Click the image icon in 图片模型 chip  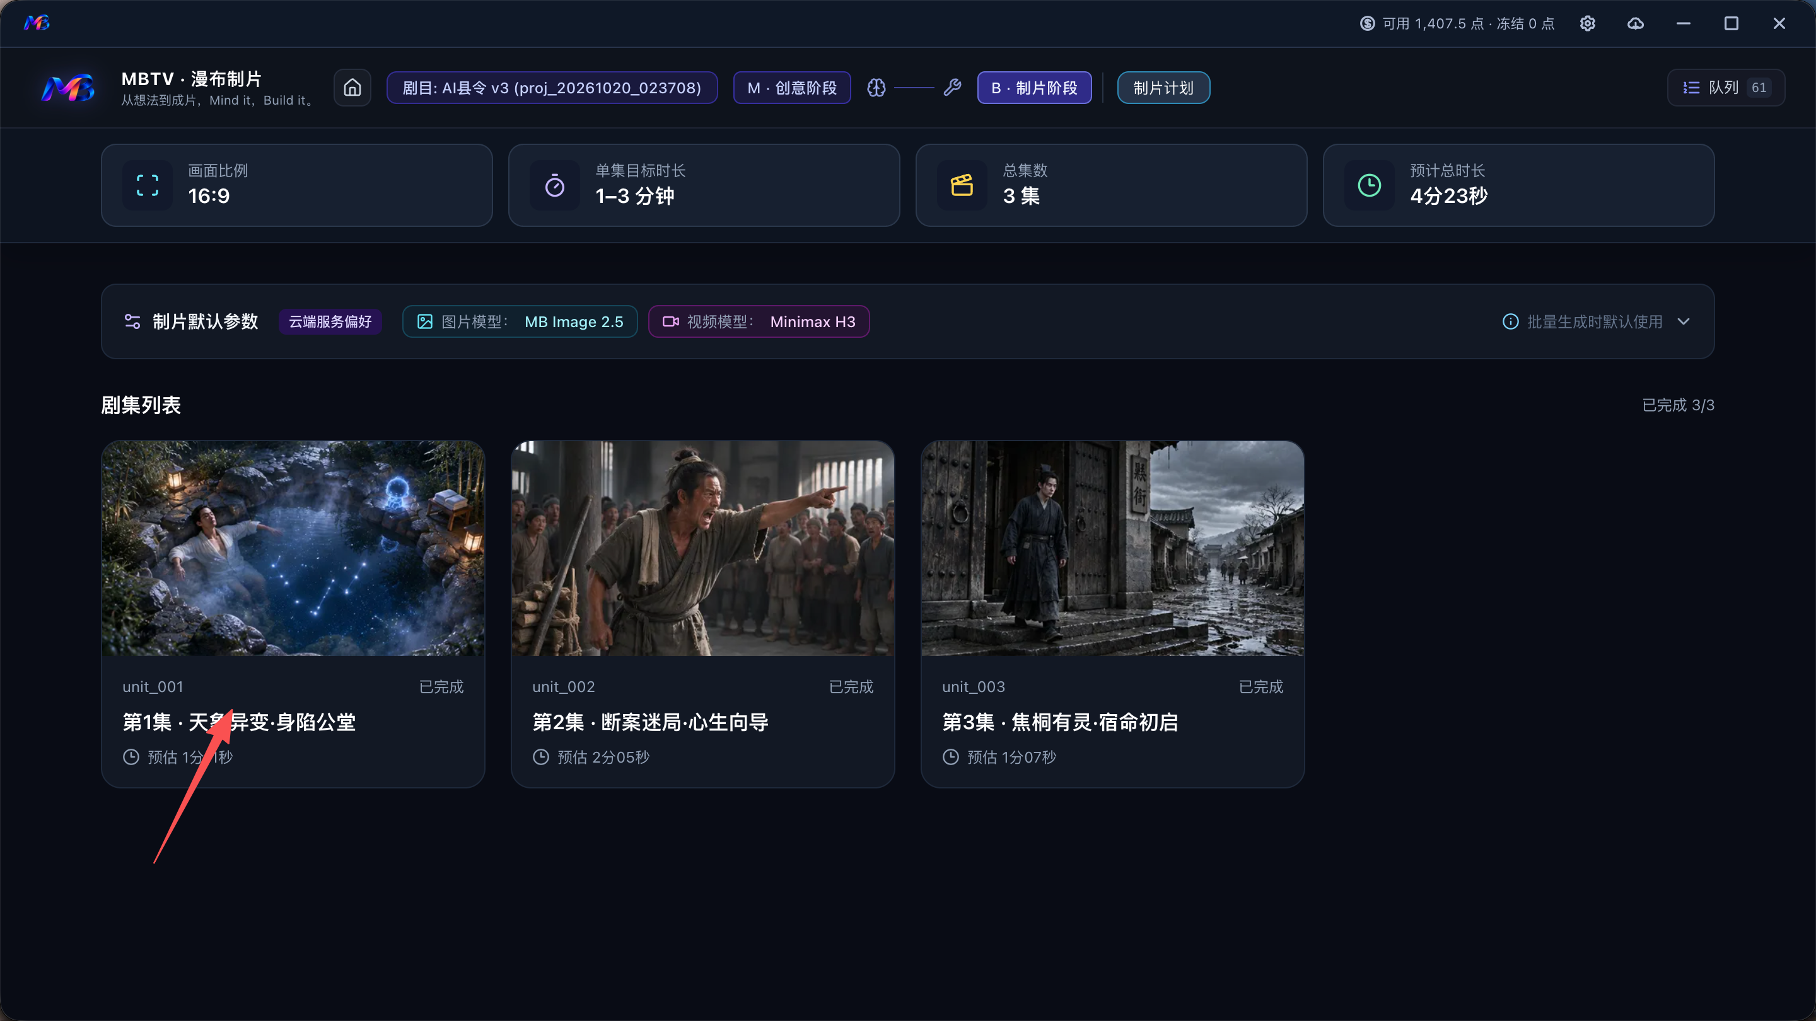[424, 321]
